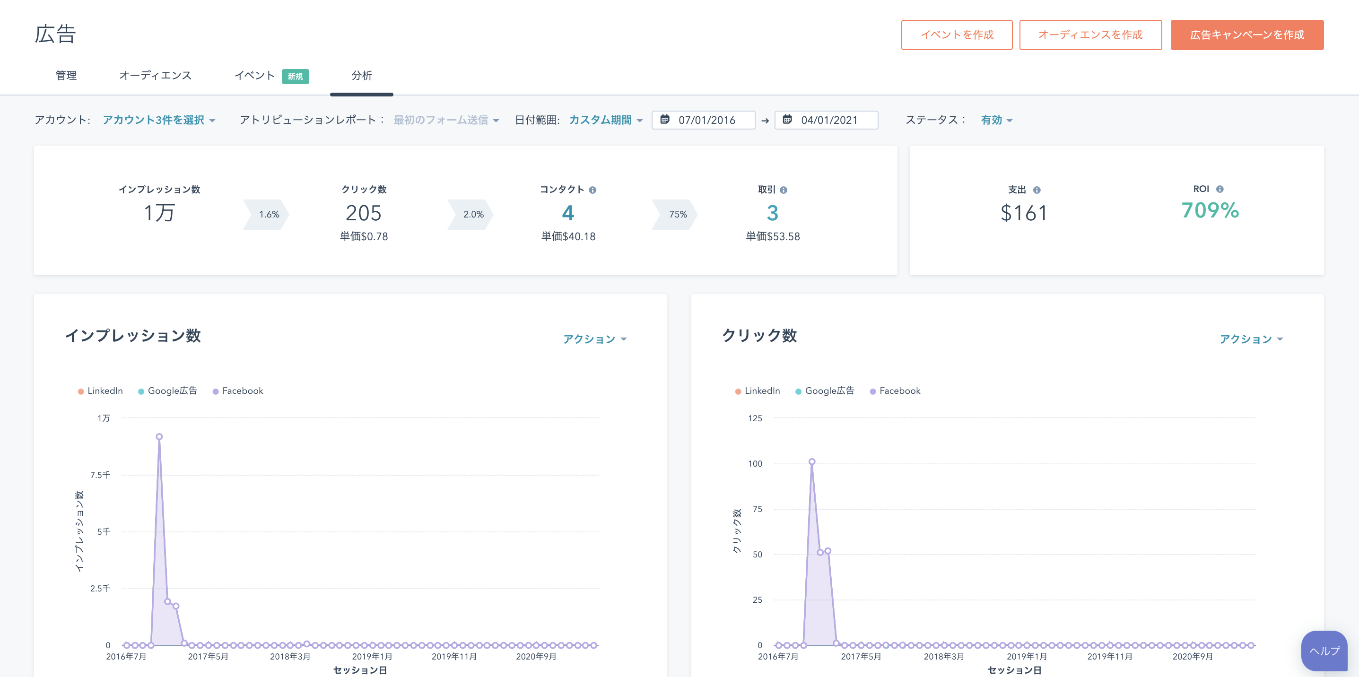Click the 広告 page title
Image resolution: width=1359 pixels, height=677 pixels.
point(55,34)
